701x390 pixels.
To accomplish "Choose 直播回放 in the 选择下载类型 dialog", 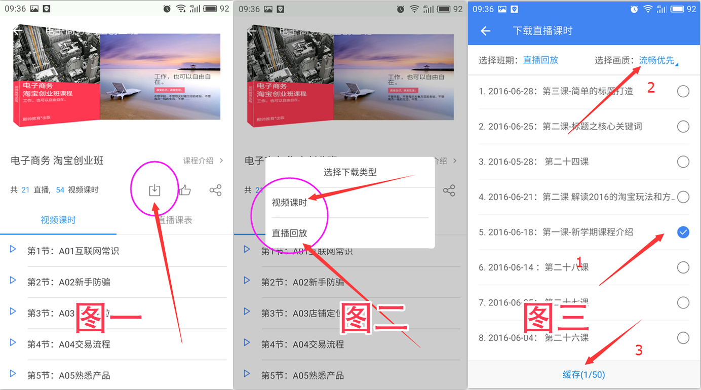I will 290,233.
